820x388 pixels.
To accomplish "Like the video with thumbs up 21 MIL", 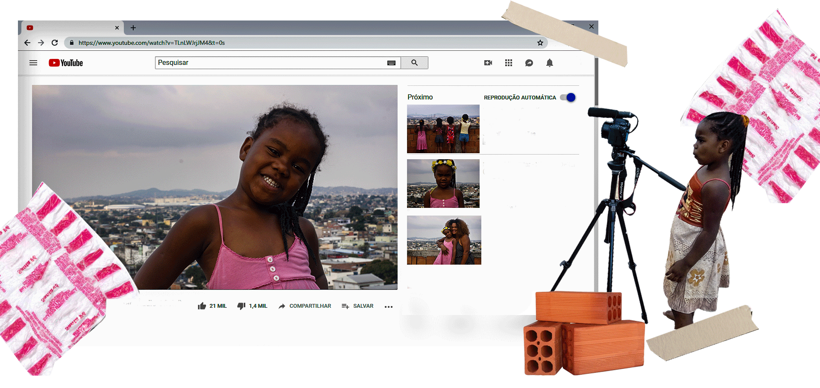I will 212,306.
